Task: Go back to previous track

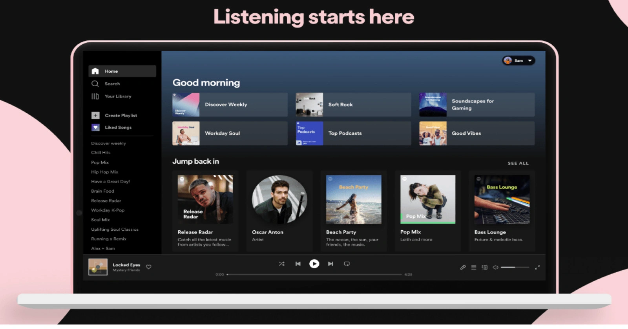Action: coord(298,264)
